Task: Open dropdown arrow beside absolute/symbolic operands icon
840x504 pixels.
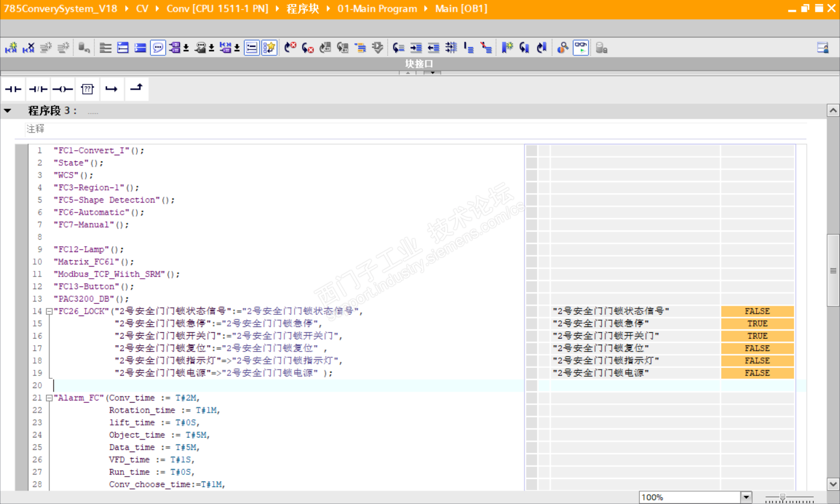Action: tap(186, 48)
